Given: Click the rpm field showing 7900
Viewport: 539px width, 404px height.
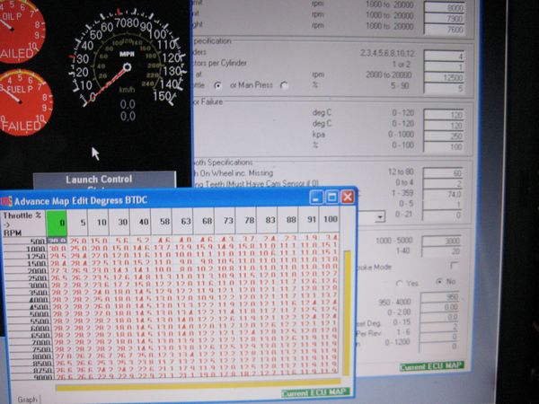Looking at the screenshot, I should click(x=445, y=18).
